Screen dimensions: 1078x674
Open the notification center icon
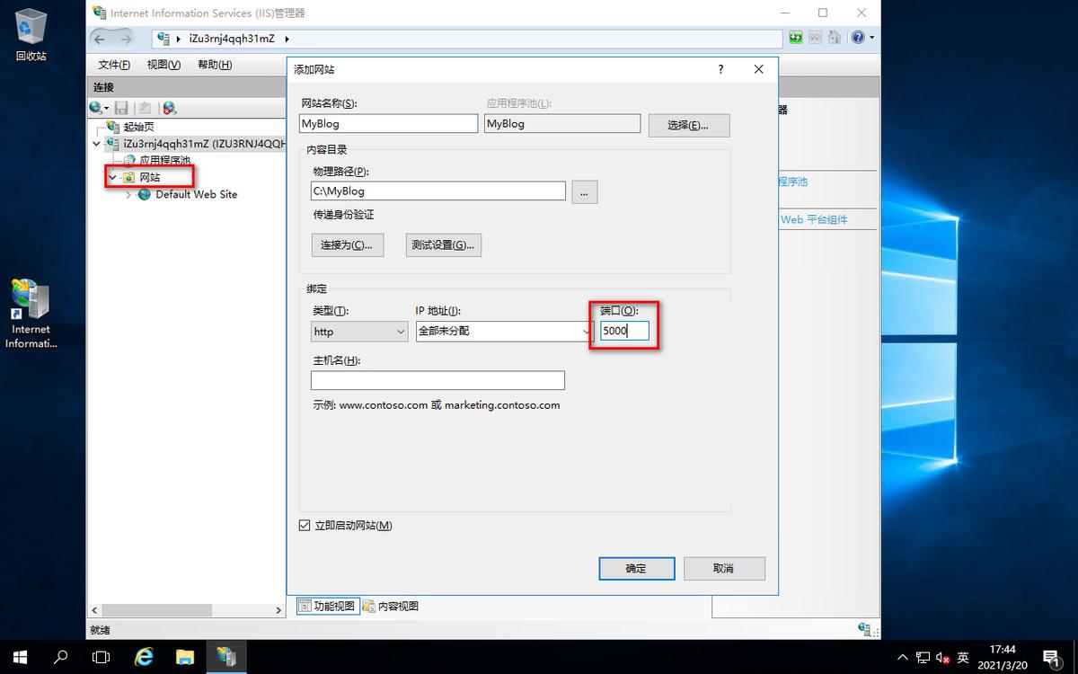point(1051,657)
